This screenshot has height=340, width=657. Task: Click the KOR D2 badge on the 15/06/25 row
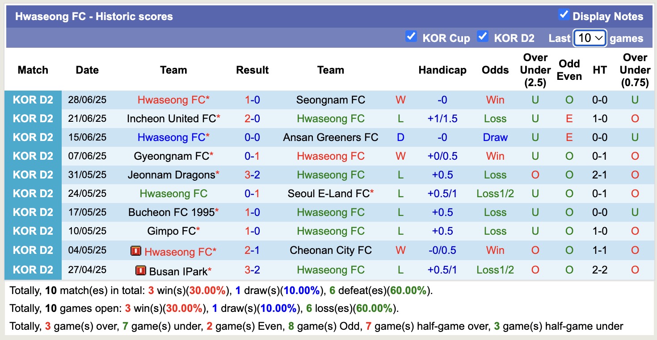click(33, 137)
